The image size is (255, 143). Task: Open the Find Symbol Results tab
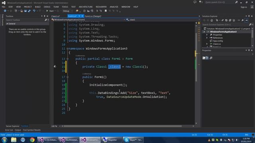32,130
